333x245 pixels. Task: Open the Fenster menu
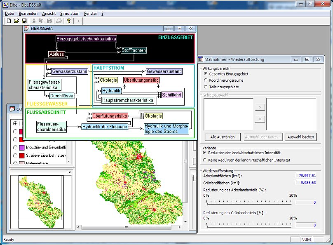pyautogui.click(x=91, y=14)
